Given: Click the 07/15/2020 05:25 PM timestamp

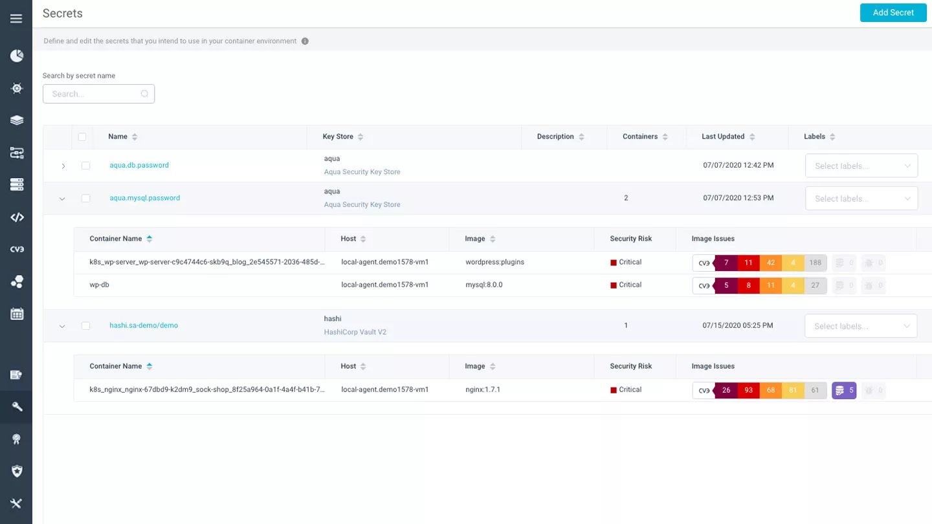Looking at the screenshot, I should [738, 326].
